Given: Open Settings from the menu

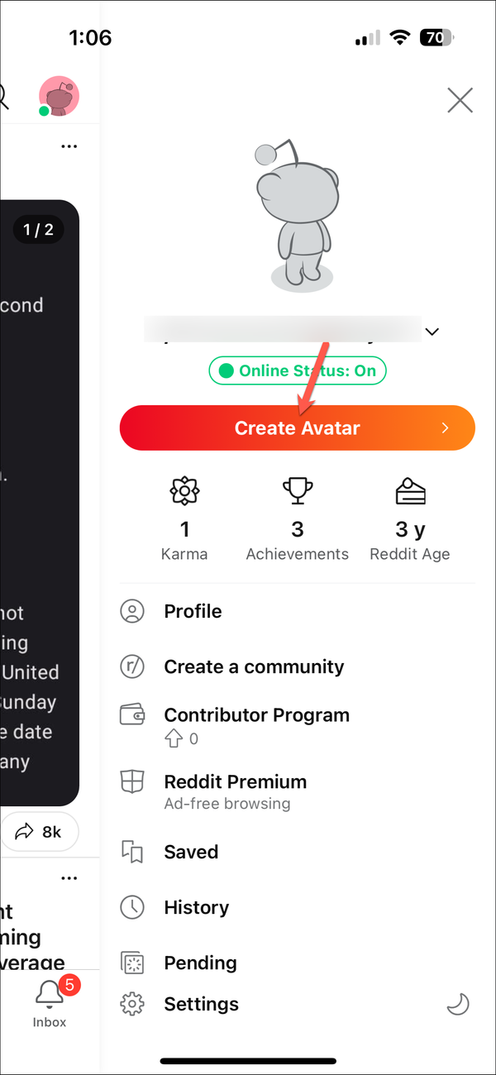Looking at the screenshot, I should tap(201, 1004).
